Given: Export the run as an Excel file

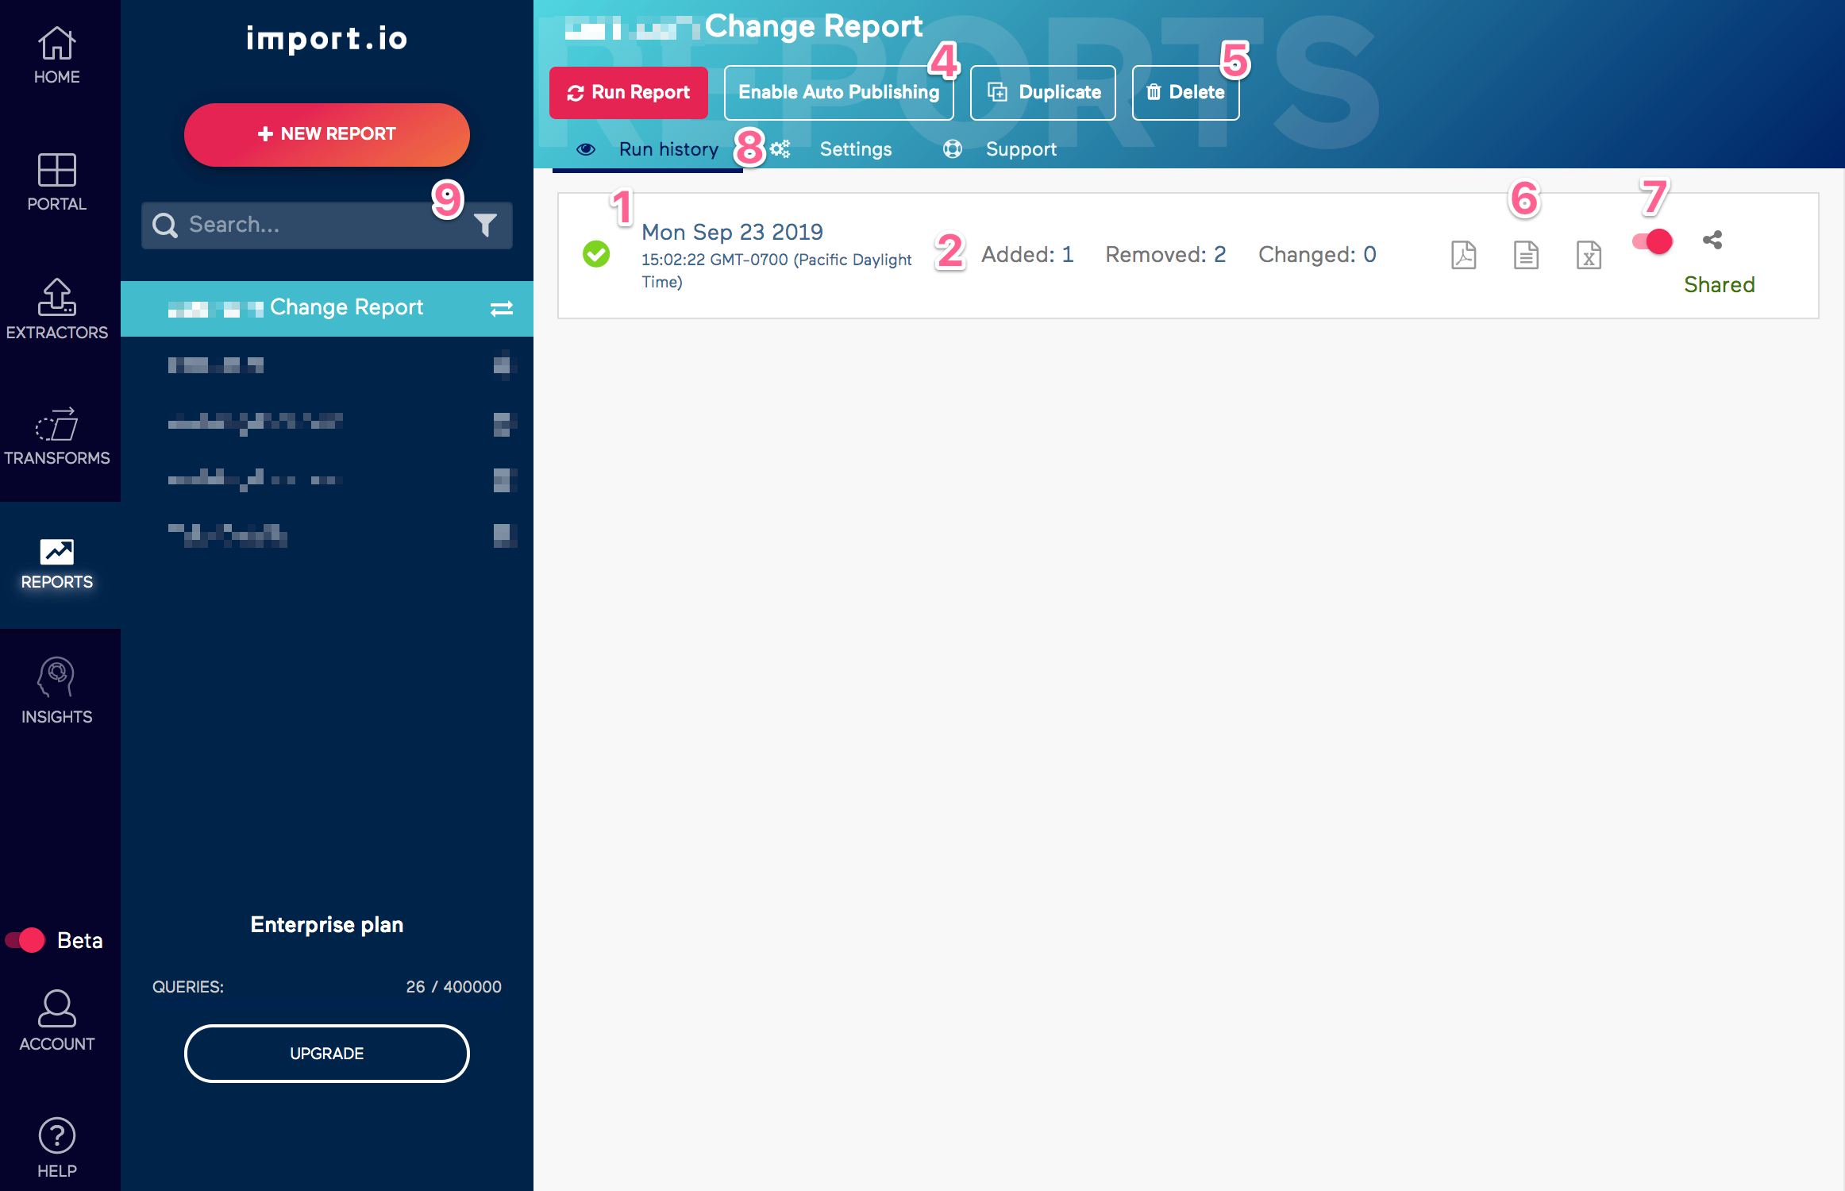Looking at the screenshot, I should click(x=1589, y=255).
